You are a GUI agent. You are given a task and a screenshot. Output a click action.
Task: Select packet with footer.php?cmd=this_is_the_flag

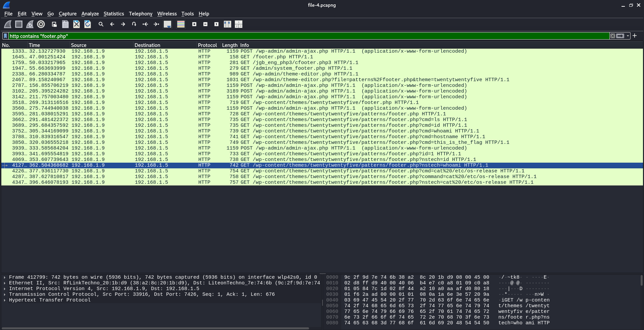322,142
